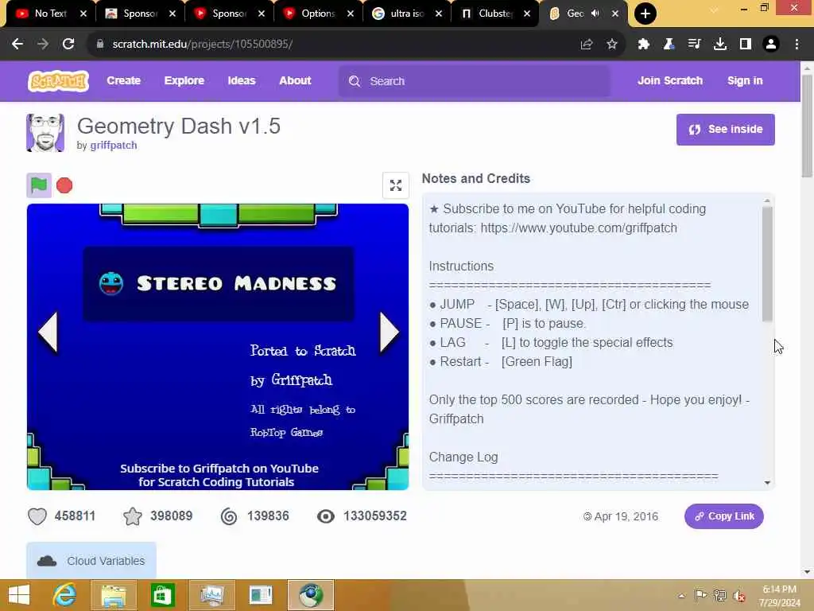Open the griffpatch avatar image
Screen dimensions: 814x611
pos(45,133)
